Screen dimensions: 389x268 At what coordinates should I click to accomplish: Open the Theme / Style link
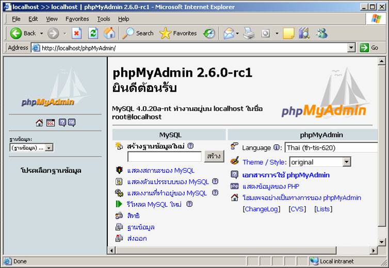point(264,162)
